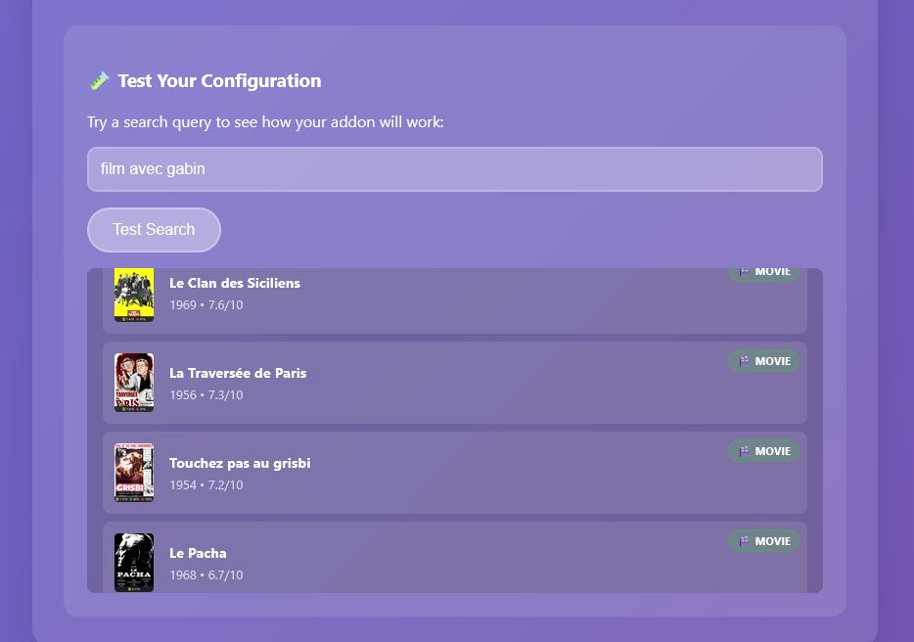
Task: Click the 1969 • 7.6/10 rating text
Action: click(x=206, y=305)
